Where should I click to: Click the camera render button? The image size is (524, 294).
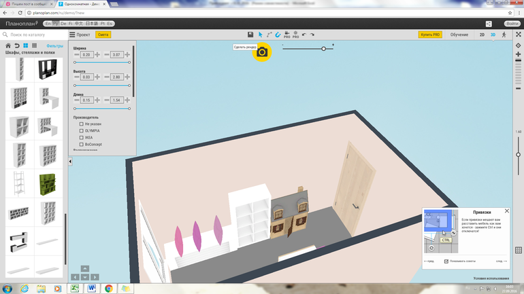tap(262, 52)
